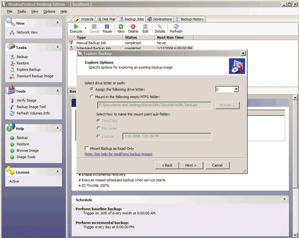The width and height of the screenshot is (299, 238).
Task: Click the scroll up arrow of details pane
Action: pos(295,98)
